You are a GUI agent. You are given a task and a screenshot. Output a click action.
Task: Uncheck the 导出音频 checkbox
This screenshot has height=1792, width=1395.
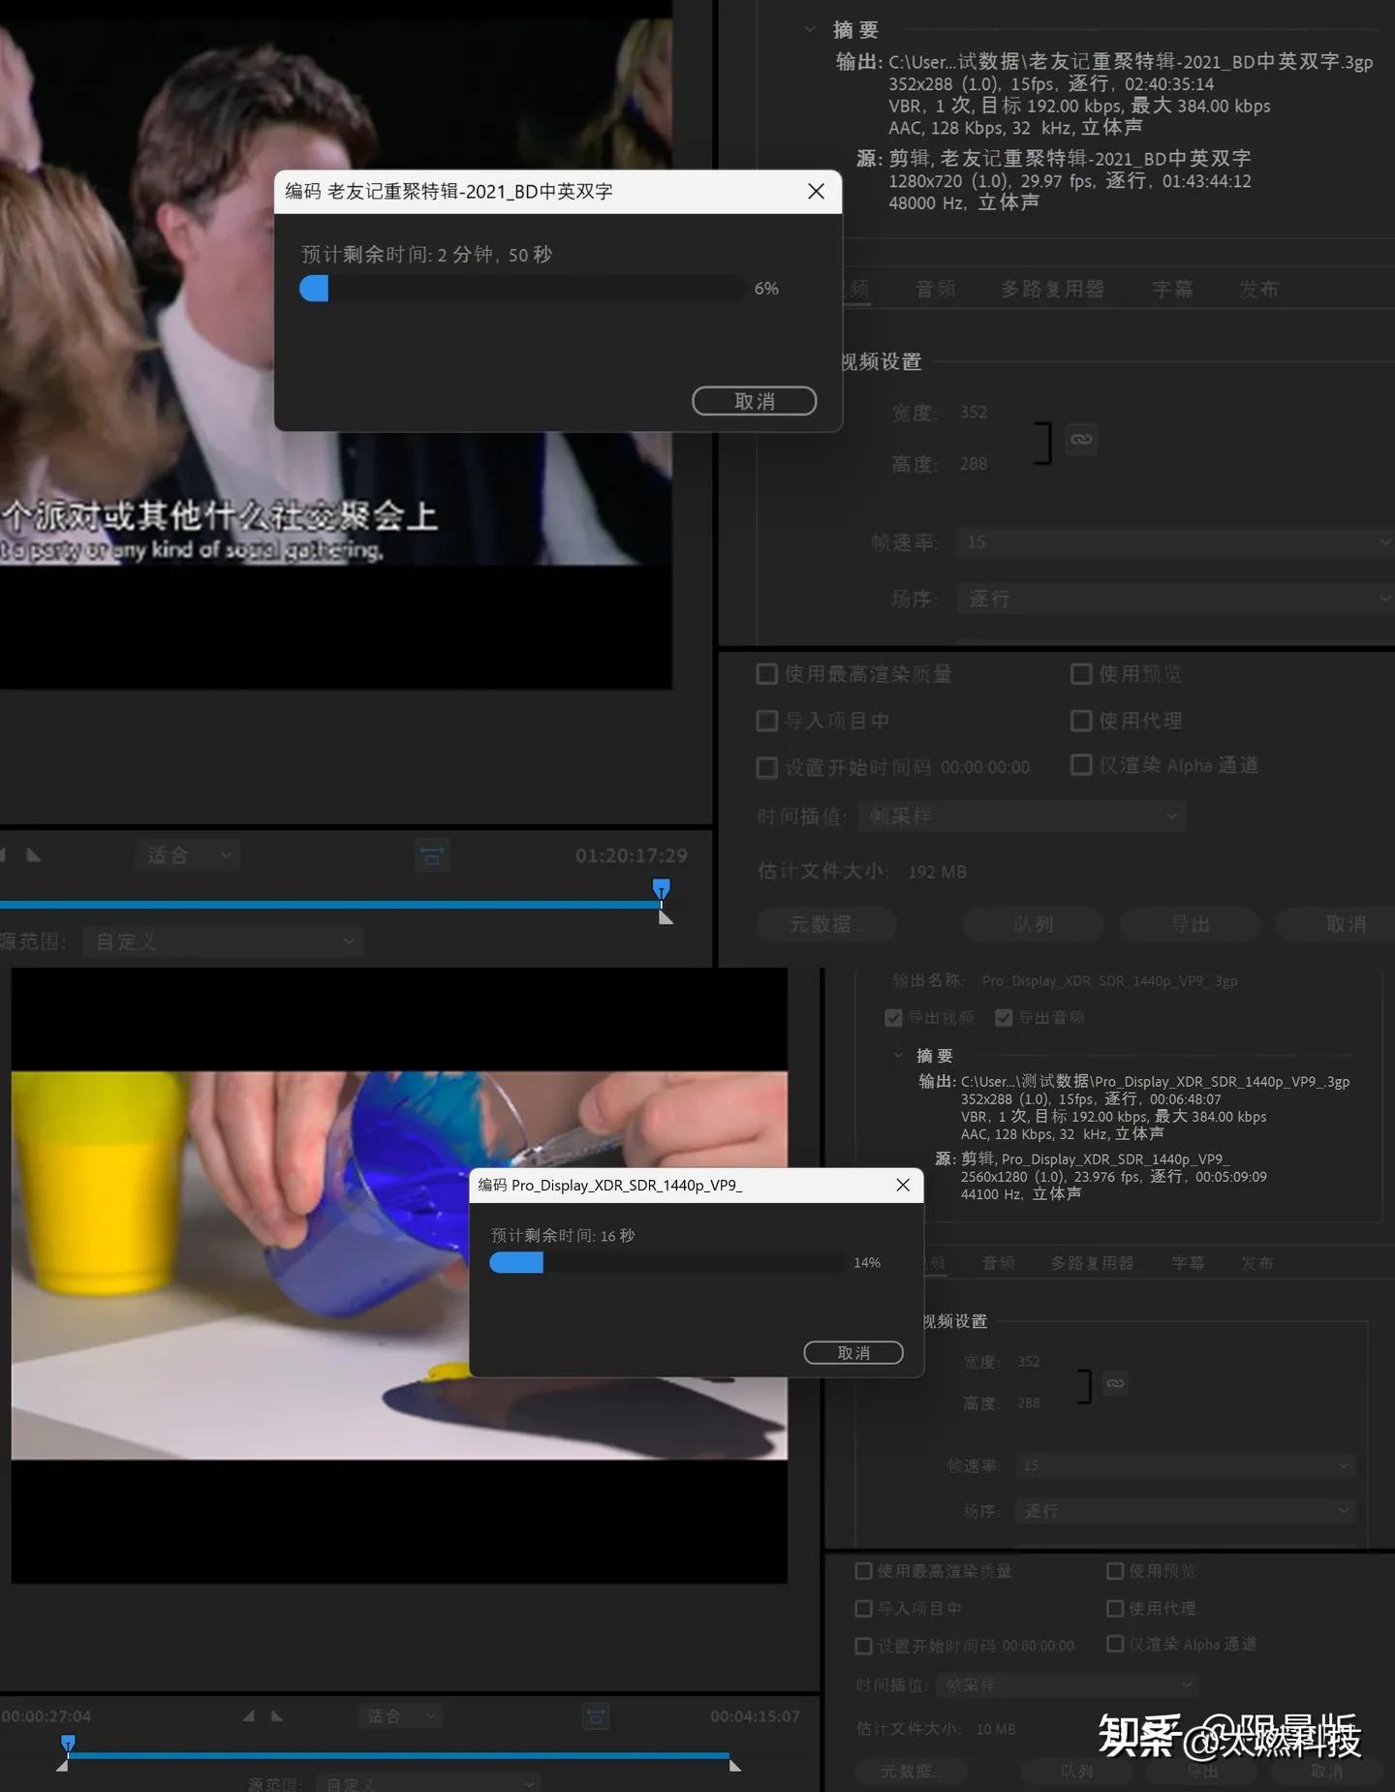click(1004, 1018)
